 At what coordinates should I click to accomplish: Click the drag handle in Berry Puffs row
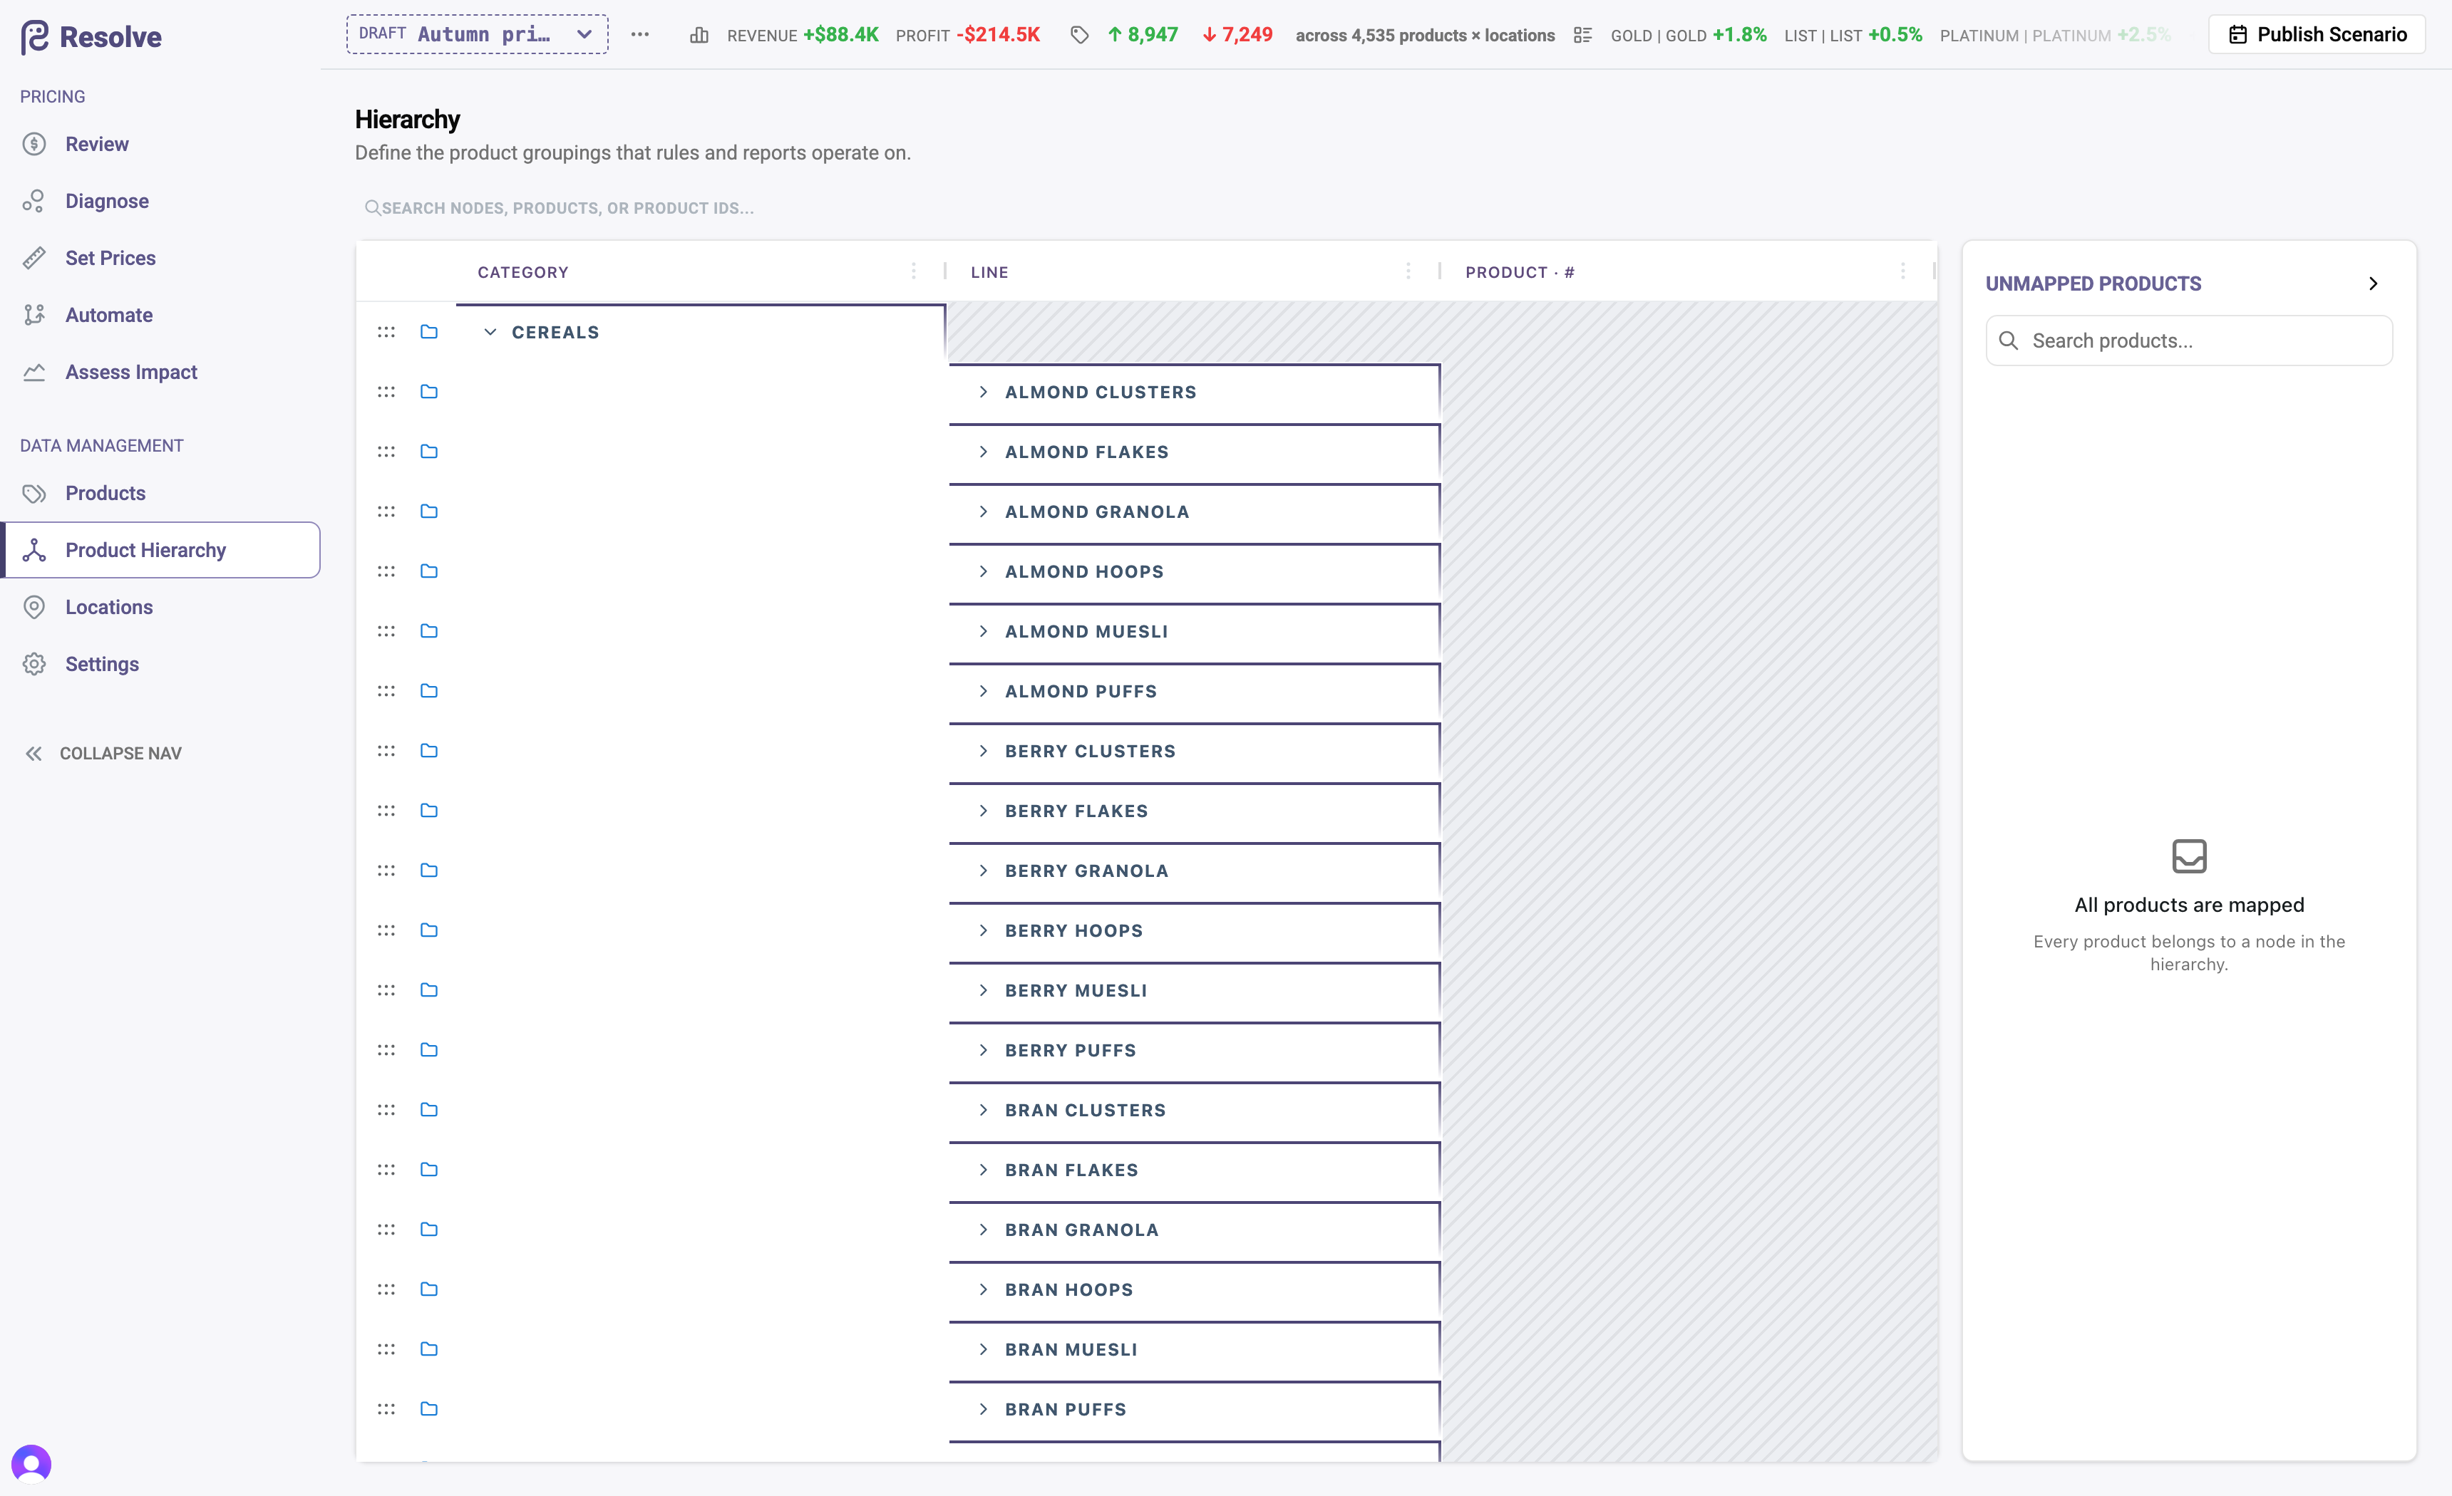coord(386,1050)
